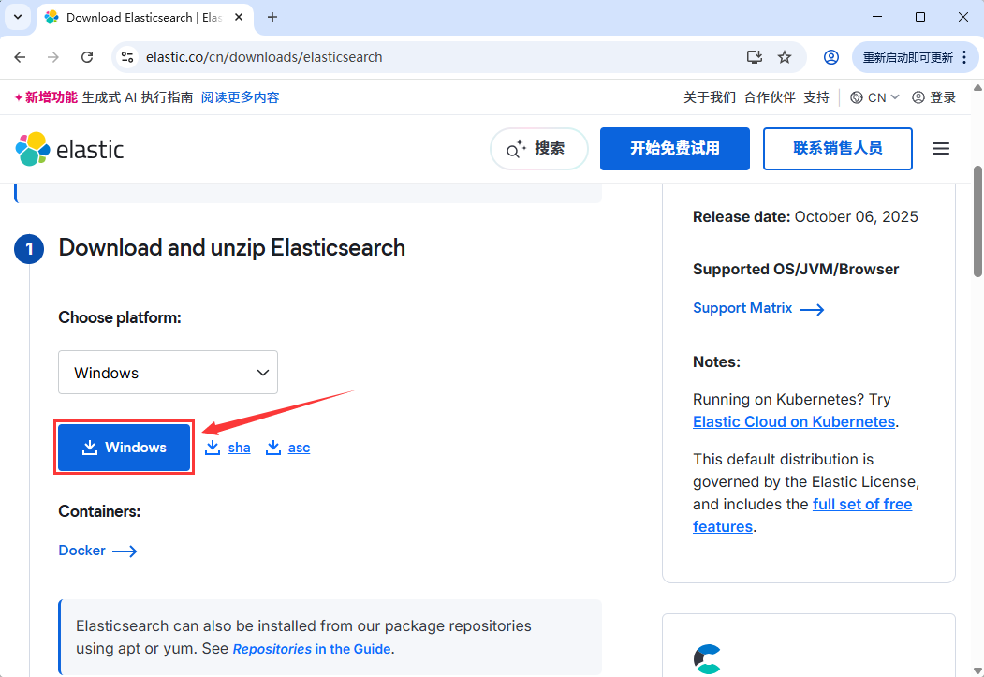Screen dimensions: 984x677
Task: Expand the CN language selector
Action: point(874,97)
